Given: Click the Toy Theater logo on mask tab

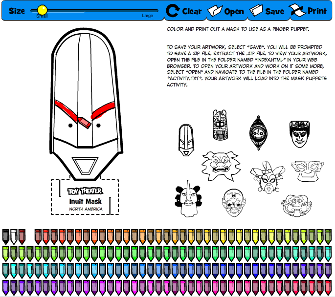Looking at the screenshot, I should point(85,191).
